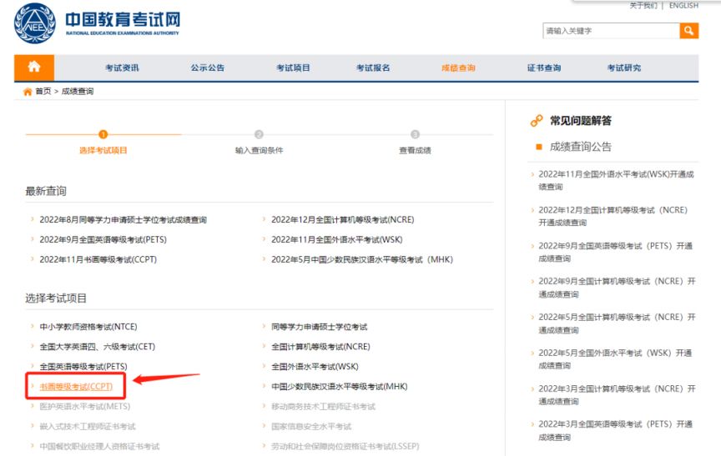The width and height of the screenshot is (721, 456).
Task: Open the 考试研究 menu
Action: [x=624, y=68]
